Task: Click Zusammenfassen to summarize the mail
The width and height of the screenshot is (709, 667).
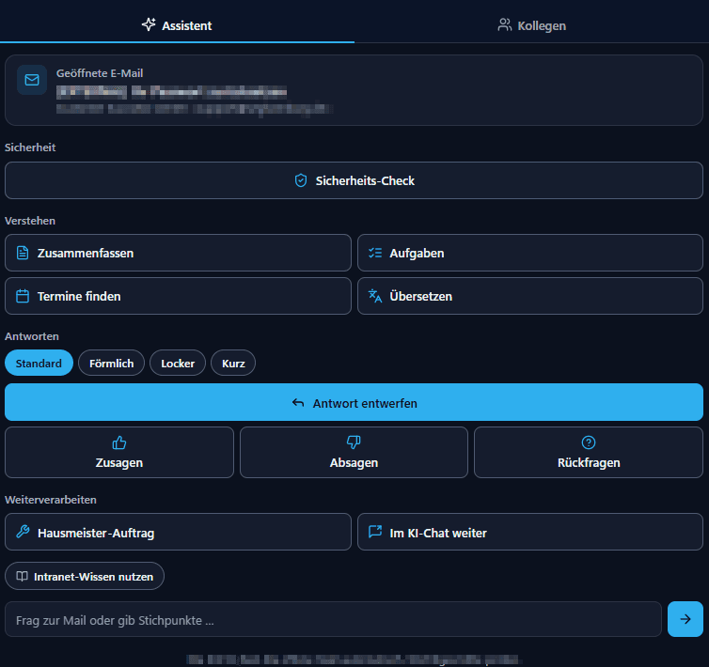Action: (178, 253)
